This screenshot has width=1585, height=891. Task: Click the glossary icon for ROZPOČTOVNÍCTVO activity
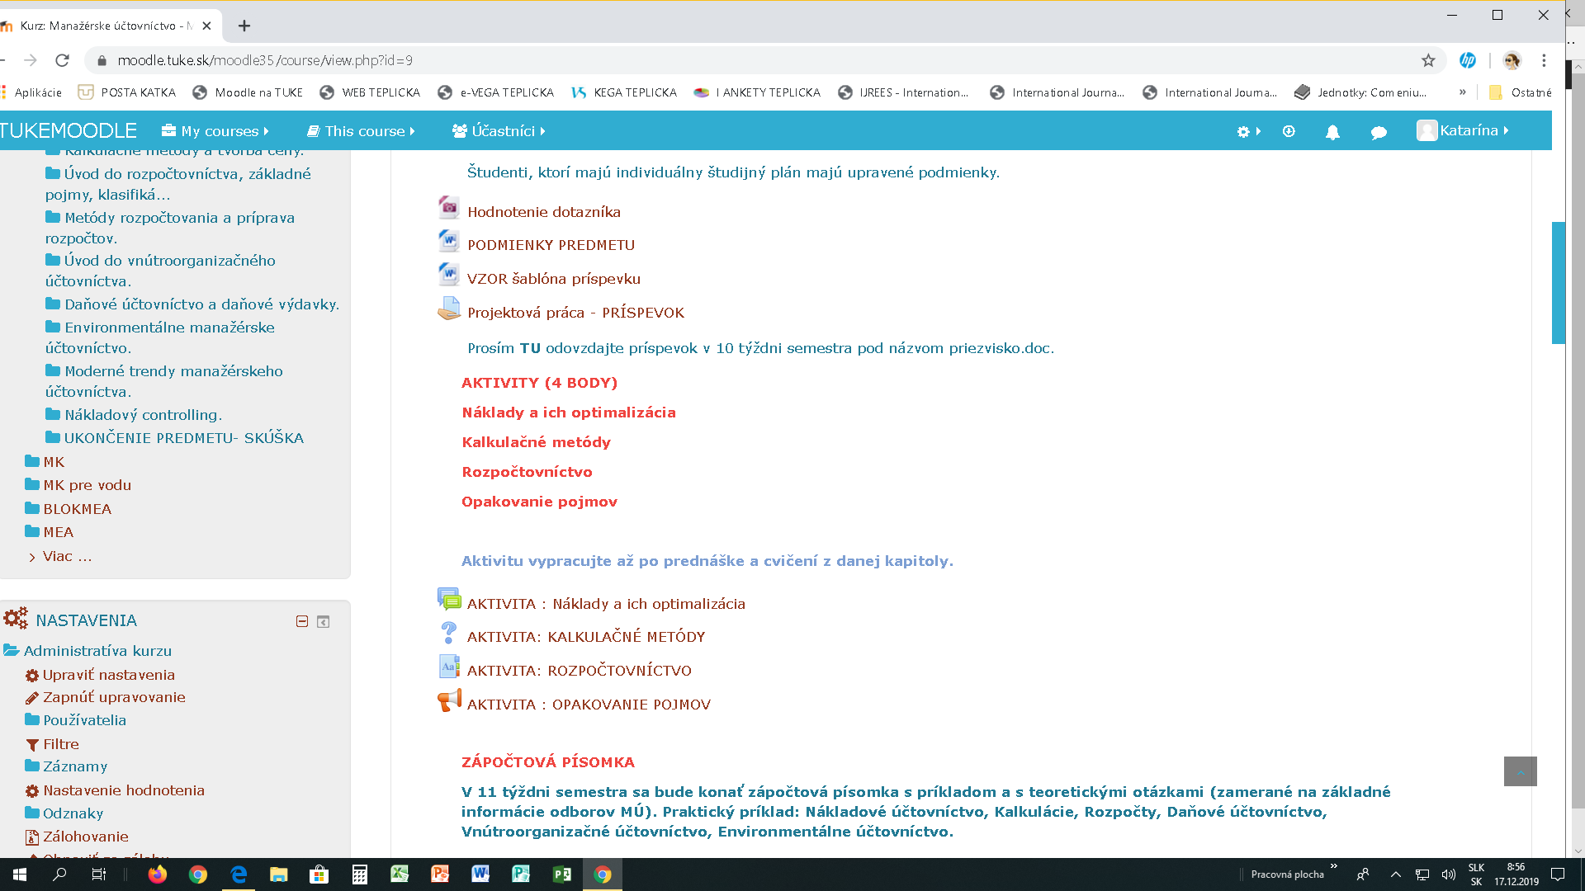pos(448,667)
